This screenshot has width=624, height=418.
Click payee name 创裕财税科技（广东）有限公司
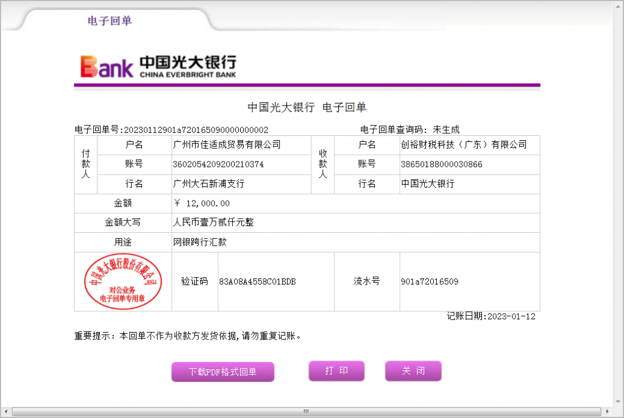[464, 144]
